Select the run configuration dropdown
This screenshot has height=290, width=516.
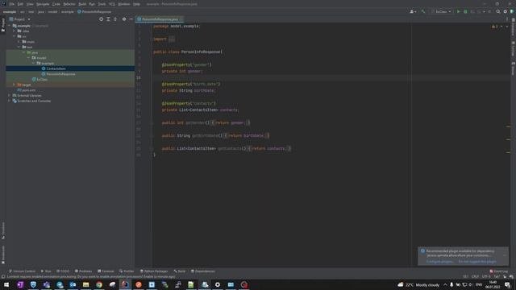point(441,11)
